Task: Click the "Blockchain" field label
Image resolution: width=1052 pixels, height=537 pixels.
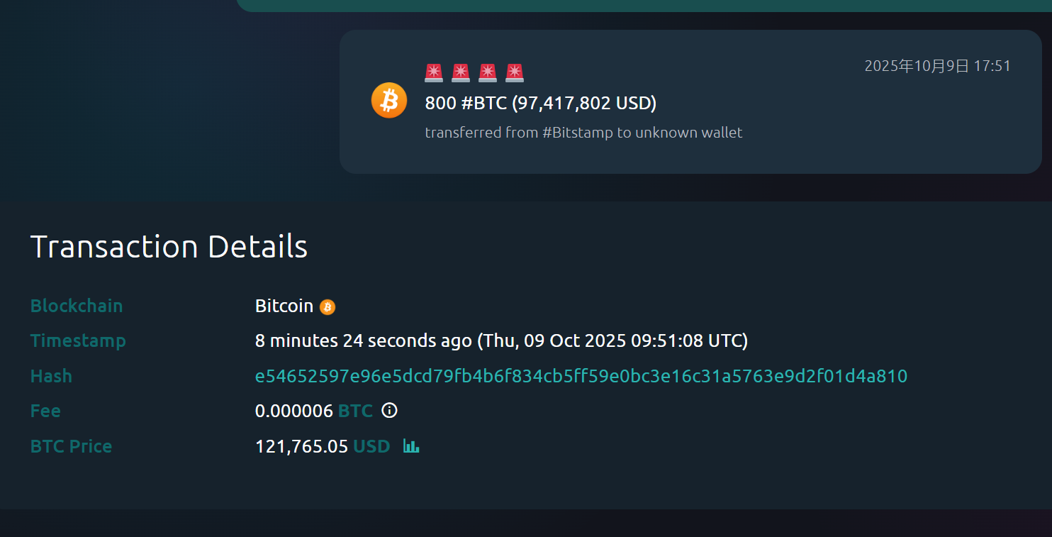Action: (77, 306)
